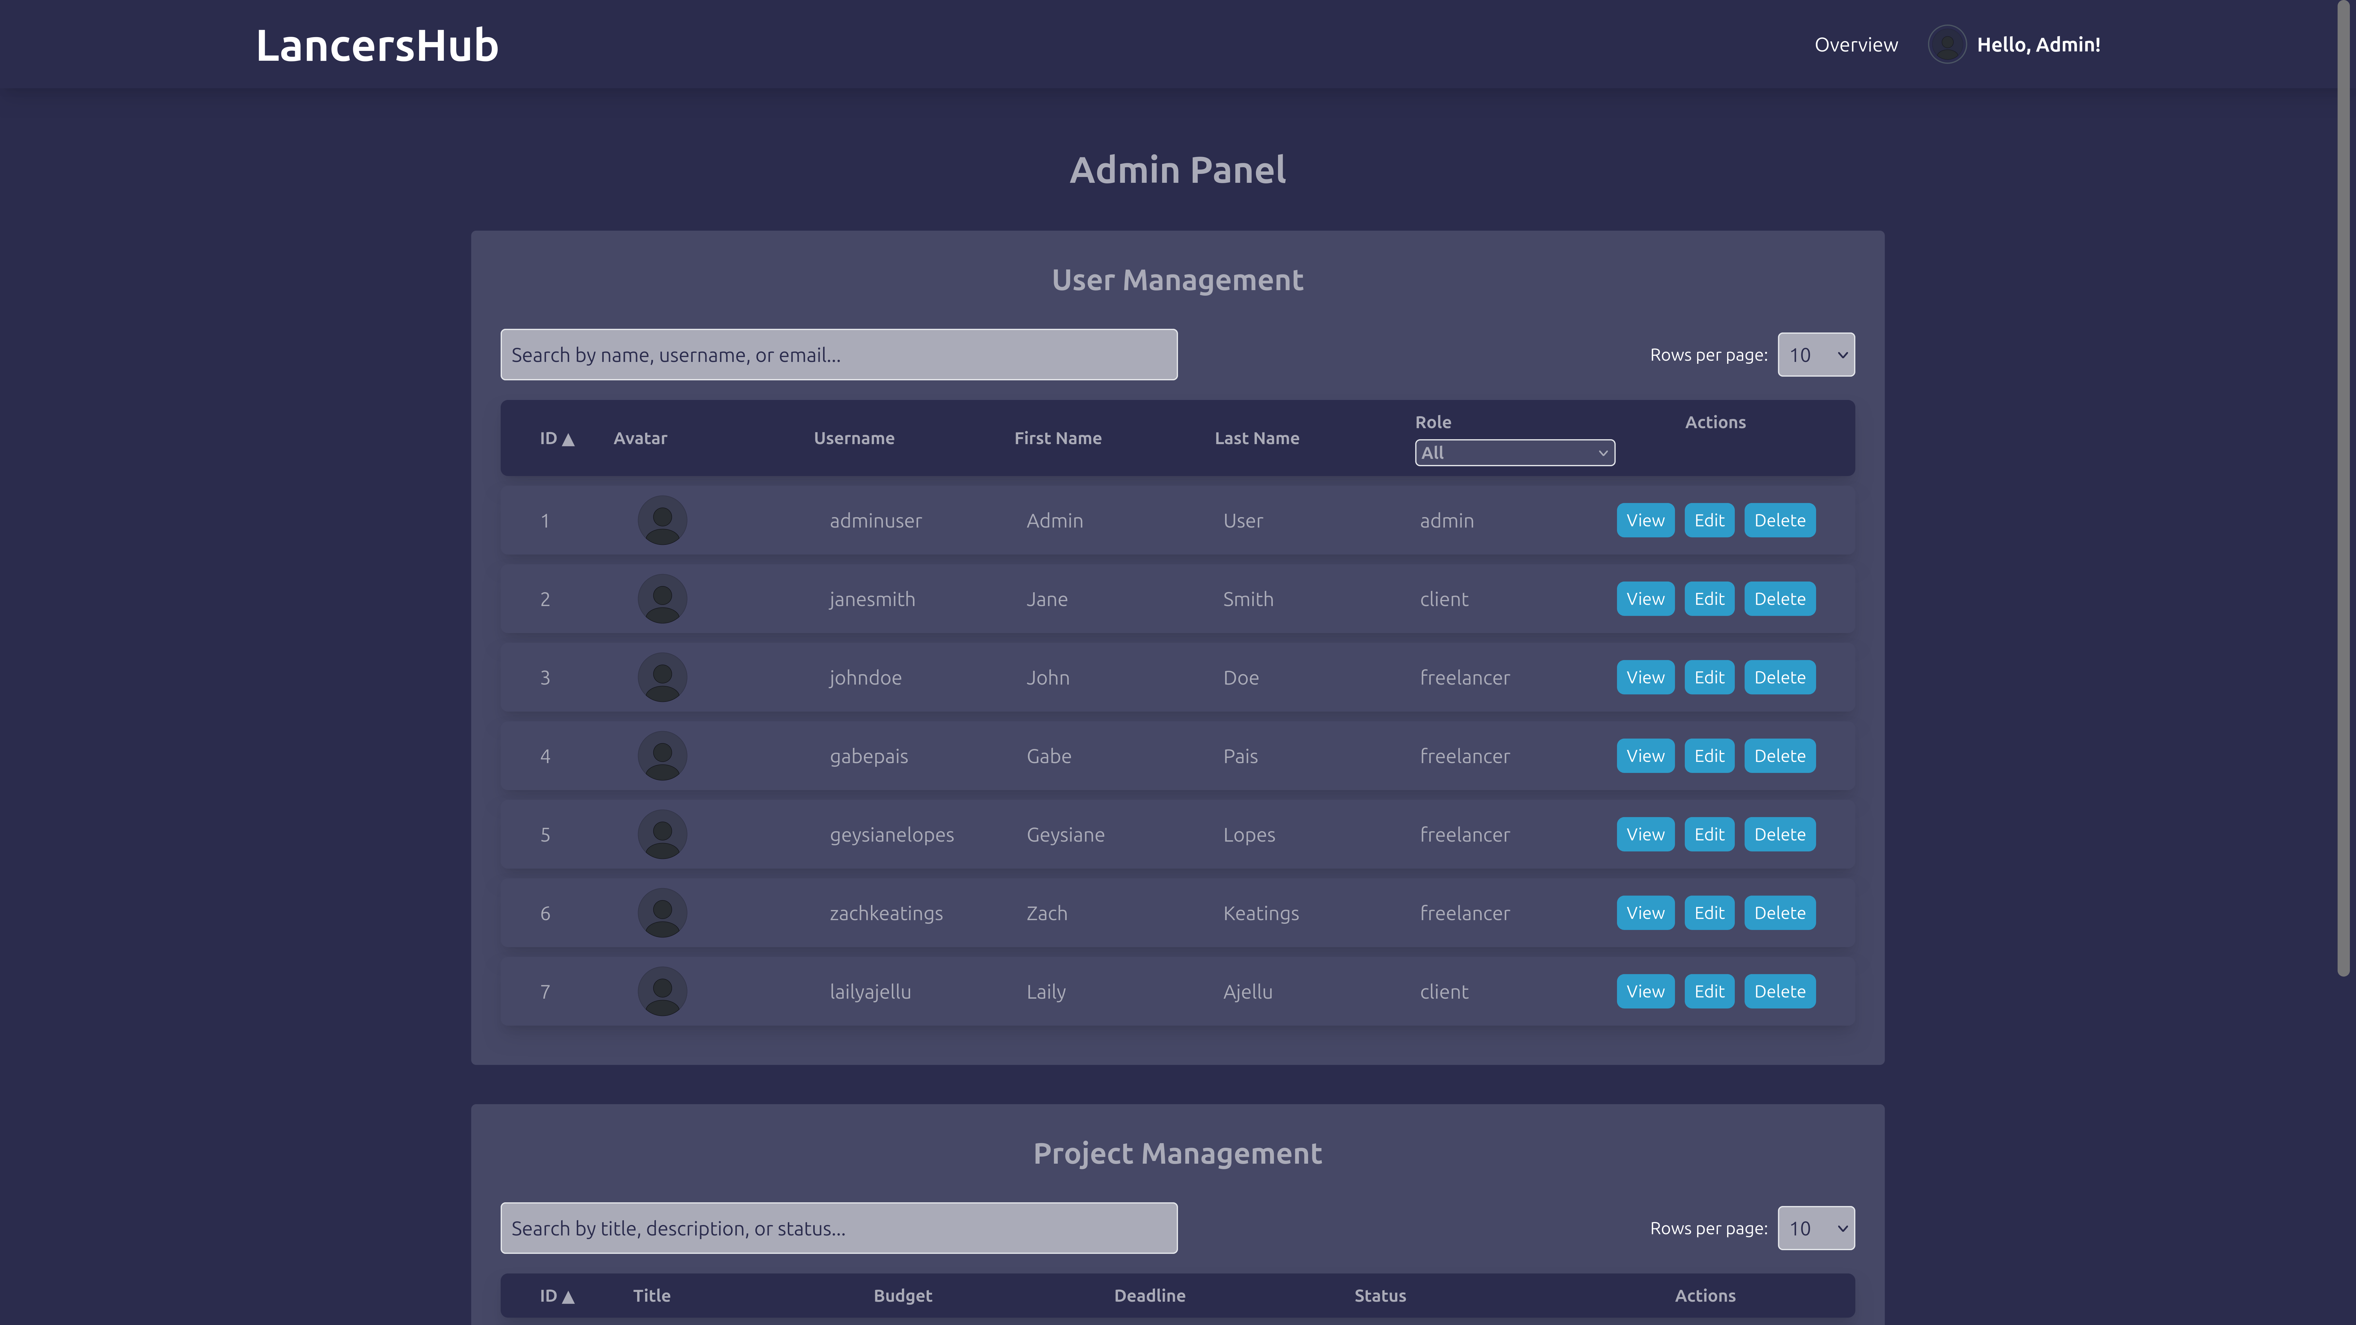View the adminuser account
The image size is (2356, 1325).
click(x=1645, y=520)
